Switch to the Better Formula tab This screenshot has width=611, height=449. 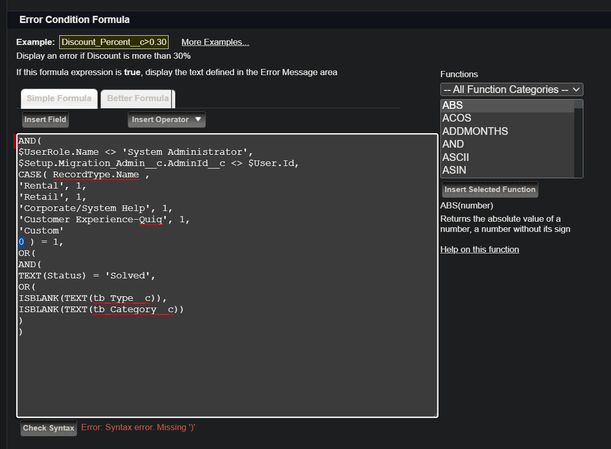click(137, 99)
